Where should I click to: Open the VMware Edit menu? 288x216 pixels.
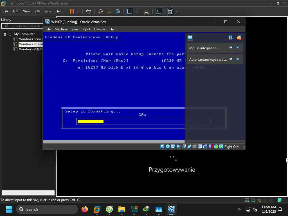(16, 11)
